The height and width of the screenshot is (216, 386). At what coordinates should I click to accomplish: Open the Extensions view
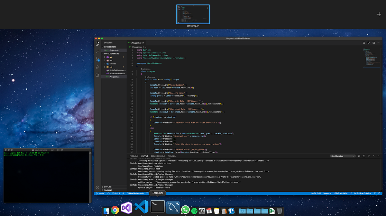97,75
